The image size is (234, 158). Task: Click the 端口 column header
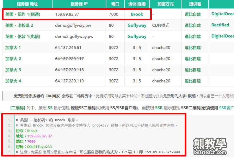tap(115, 4)
